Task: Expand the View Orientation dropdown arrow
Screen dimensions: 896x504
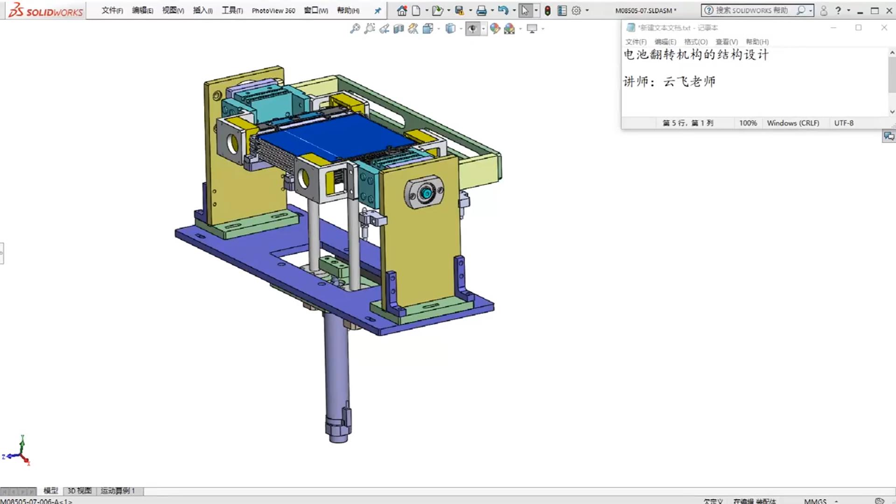Action: (x=439, y=28)
